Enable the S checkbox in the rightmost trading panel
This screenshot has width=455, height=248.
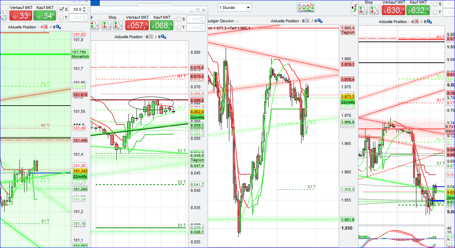coord(435,4)
